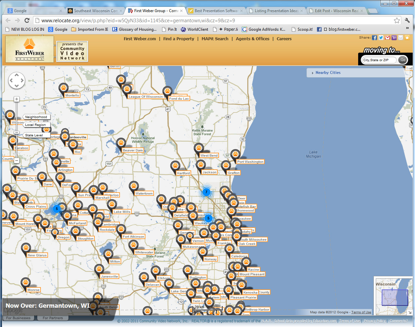Open the Agents & Offices link
Viewport: 415px width, 327px height.
[x=253, y=39]
